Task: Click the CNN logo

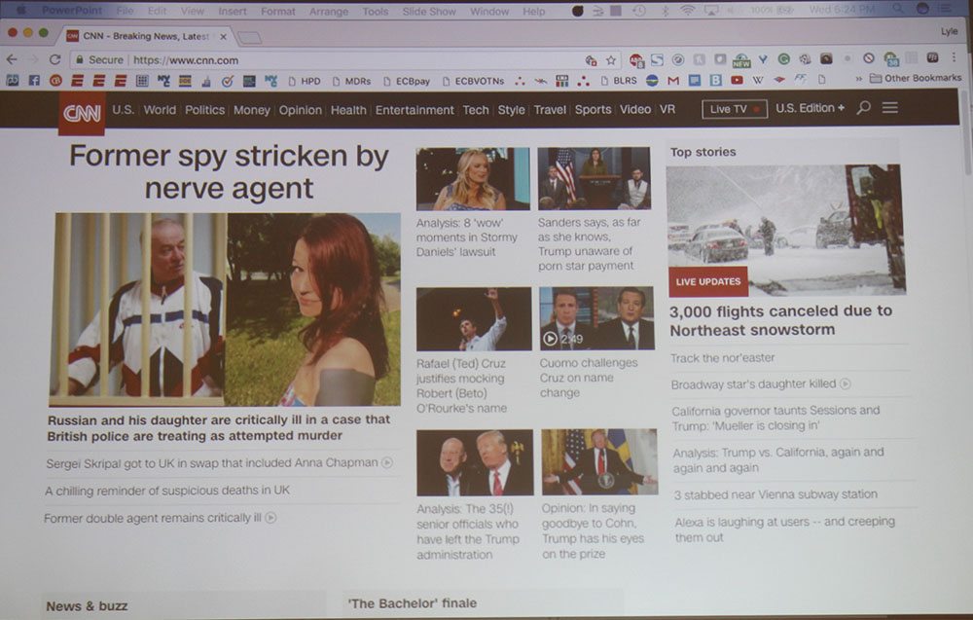Action: point(82,113)
